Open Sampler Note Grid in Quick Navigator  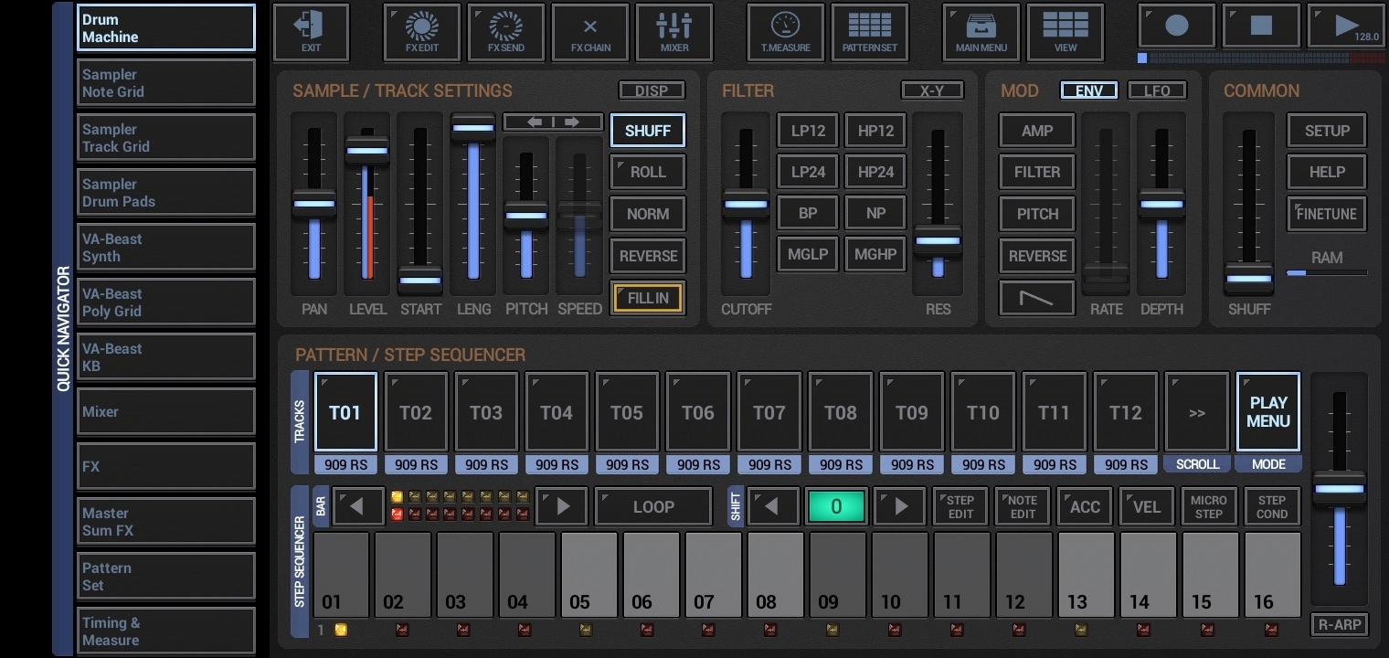pyautogui.click(x=166, y=83)
